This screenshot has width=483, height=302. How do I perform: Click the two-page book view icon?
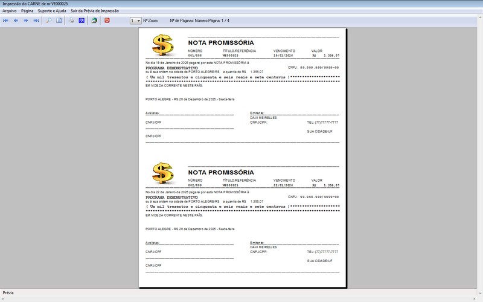[x=59, y=21]
